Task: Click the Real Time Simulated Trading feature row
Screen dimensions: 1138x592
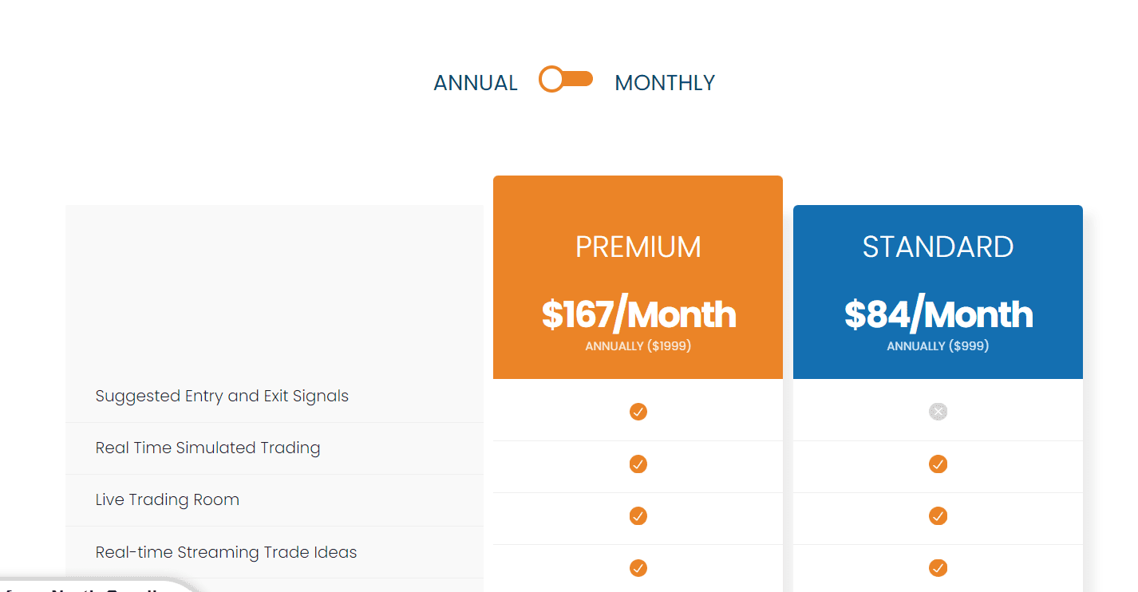Action: point(207,448)
